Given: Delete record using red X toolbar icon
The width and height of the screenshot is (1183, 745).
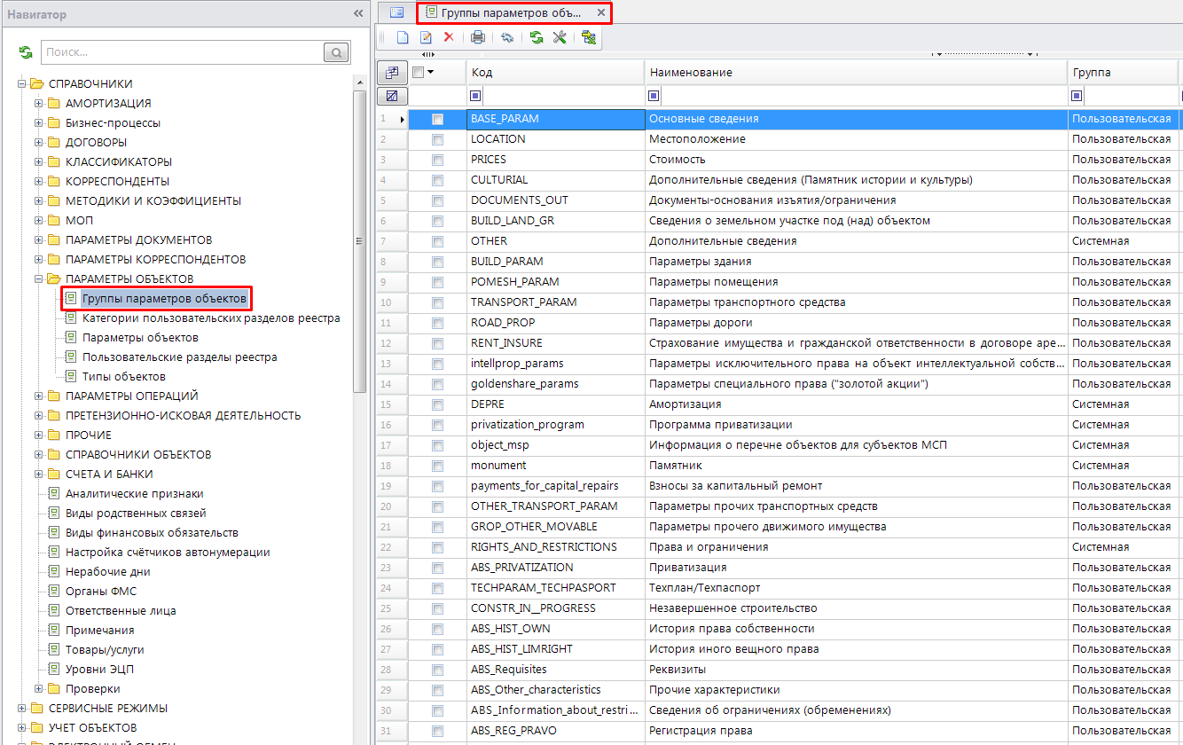Looking at the screenshot, I should [x=449, y=37].
